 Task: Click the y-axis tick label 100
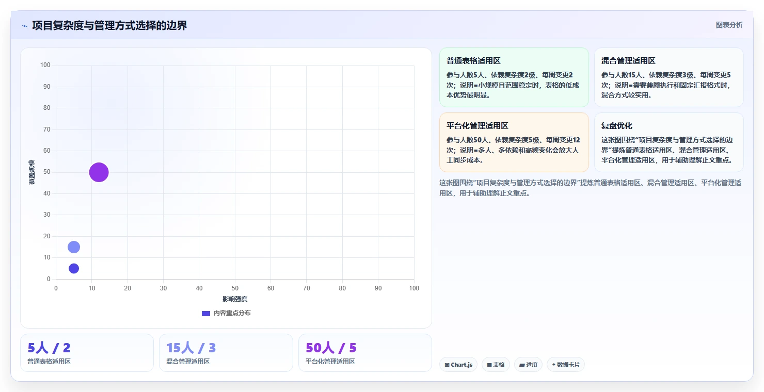[x=45, y=65]
